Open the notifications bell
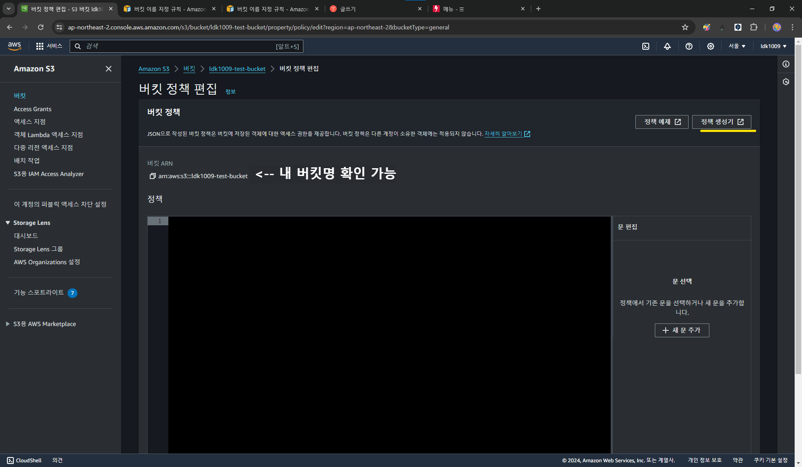 tap(667, 46)
